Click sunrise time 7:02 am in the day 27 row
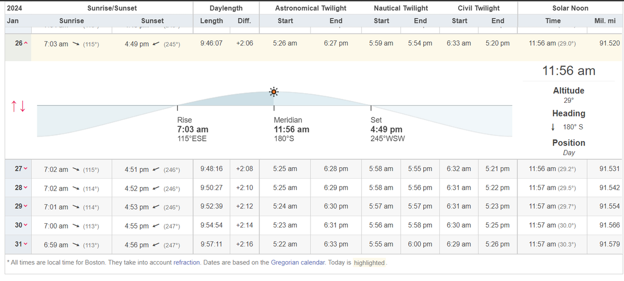624x281 pixels. coord(56,169)
